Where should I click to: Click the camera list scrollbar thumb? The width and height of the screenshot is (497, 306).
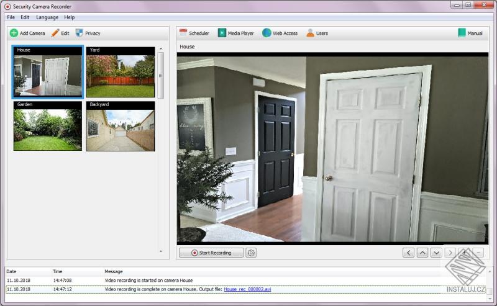(x=161, y=75)
